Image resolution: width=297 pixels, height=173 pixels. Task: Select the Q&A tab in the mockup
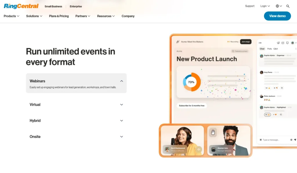276,49
